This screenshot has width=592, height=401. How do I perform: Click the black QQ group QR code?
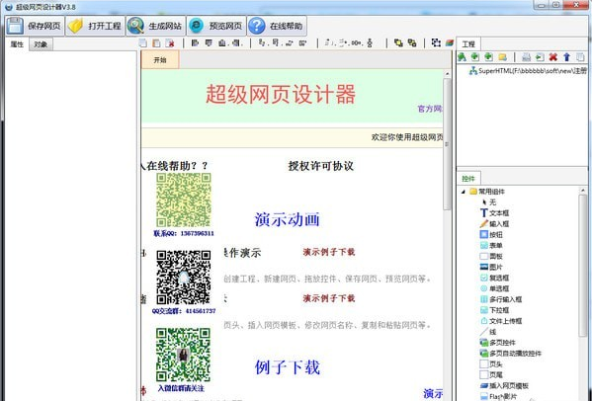pos(184,278)
